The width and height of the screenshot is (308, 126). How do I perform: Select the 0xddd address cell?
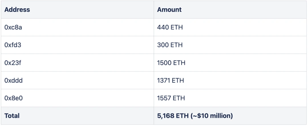pyautogui.click(x=13, y=80)
